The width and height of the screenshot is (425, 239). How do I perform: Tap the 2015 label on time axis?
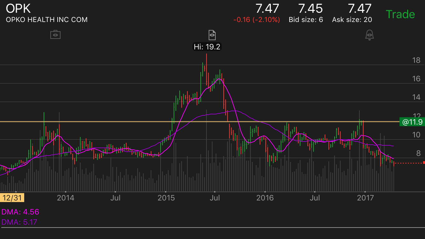pos(166,198)
